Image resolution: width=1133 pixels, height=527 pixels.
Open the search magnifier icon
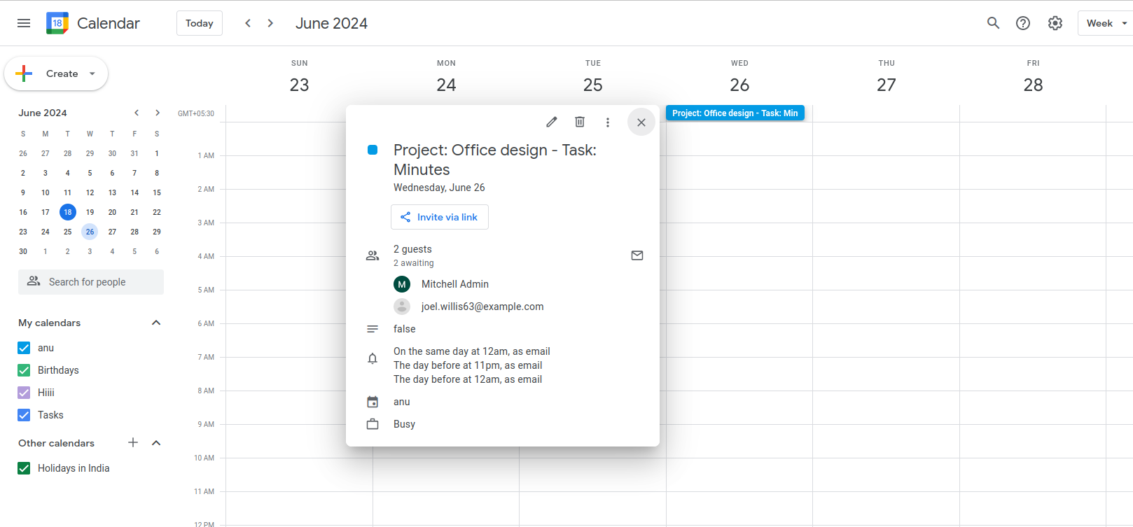(993, 23)
